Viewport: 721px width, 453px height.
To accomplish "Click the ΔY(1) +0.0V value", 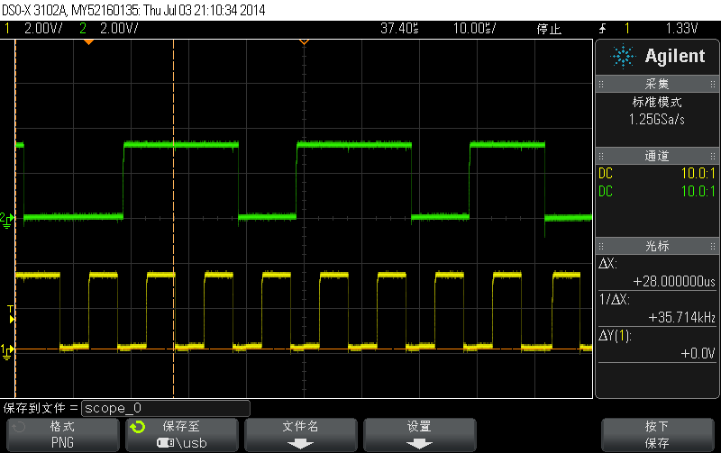I will [698, 353].
